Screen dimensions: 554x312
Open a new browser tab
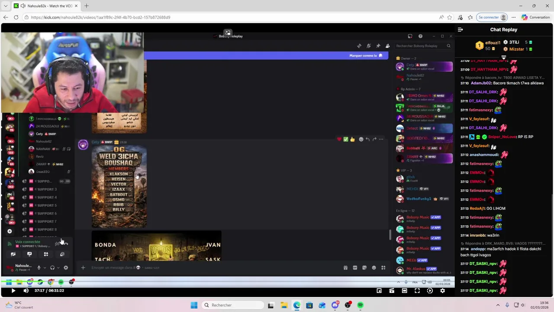(86, 6)
